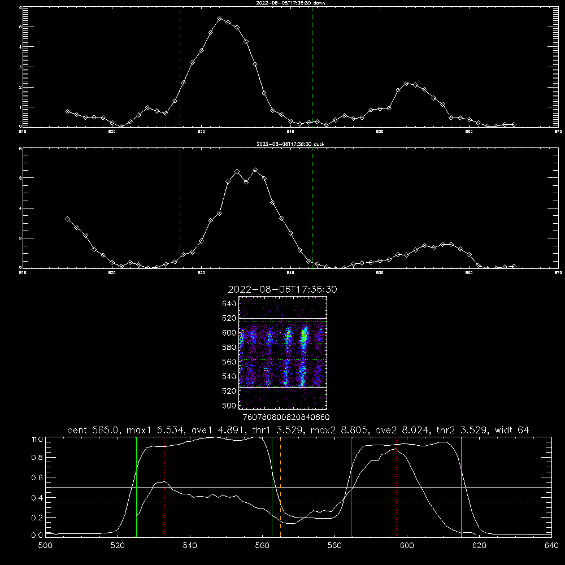Image resolution: width=565 pixels, height=565 pixels.
Task: Click the secondary peak diamond near 853 in dawn plot
Action: (407, 84)
